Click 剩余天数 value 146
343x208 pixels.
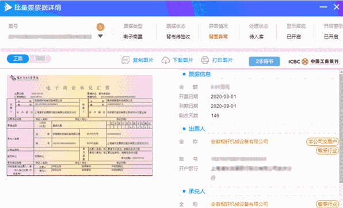coord(215,116)
